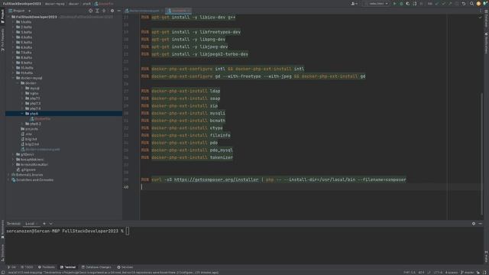Click the breadcrumb FullStackDeveloper2023
Screen dimensions: 489x275
[x=22, y=4]
